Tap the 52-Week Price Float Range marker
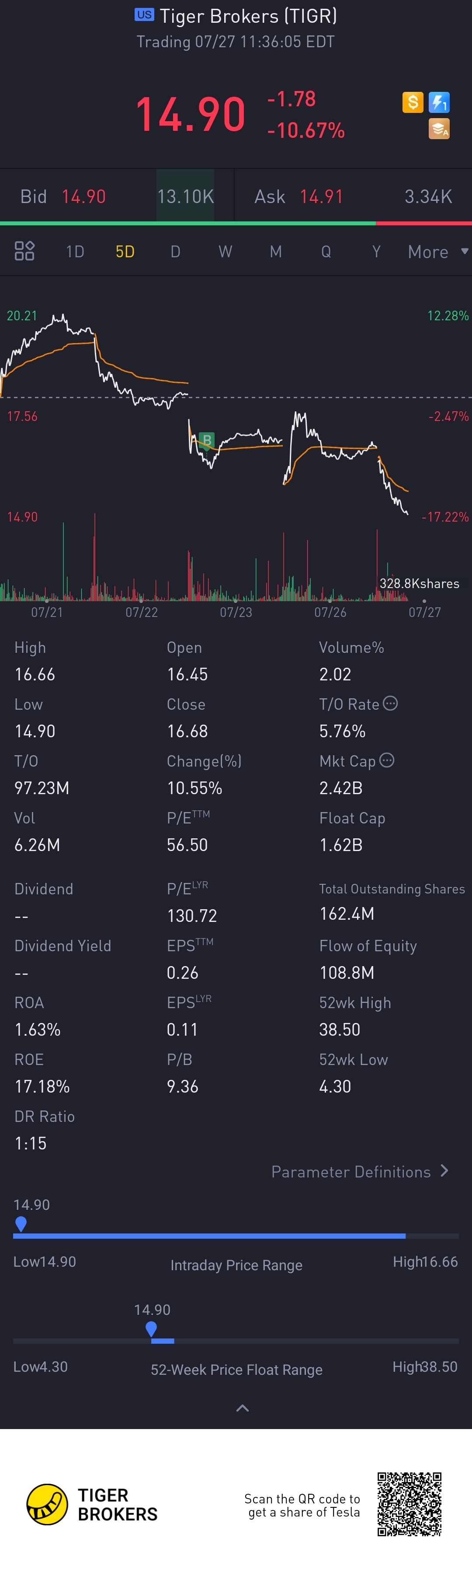This screenshot has height=1580, width=472. 151,1329
